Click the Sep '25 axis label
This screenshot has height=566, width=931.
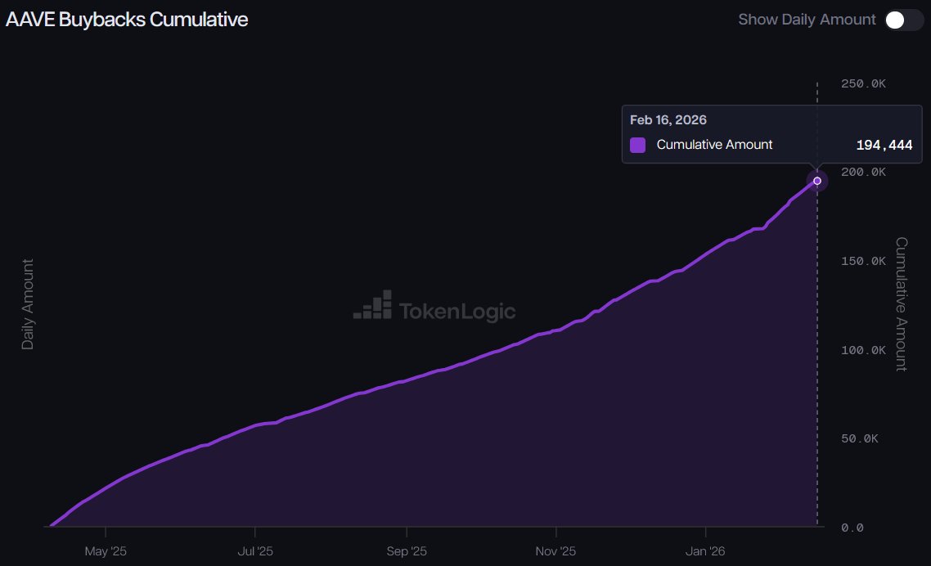tap(407, 551)
